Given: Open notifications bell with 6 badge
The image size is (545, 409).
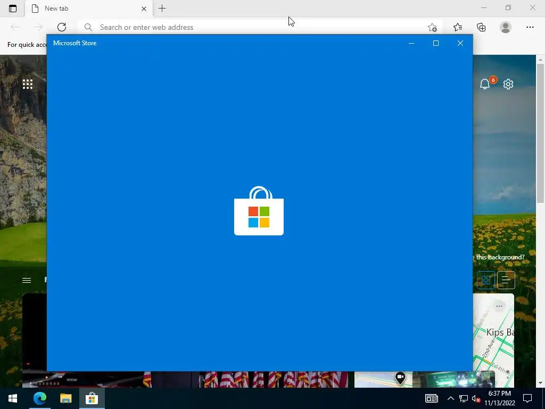Looking at the screenshot, I should click(x=485, y=84).
